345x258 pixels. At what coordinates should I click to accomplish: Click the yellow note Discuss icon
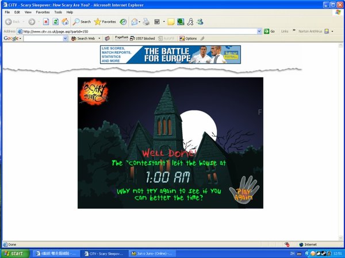(x=171, y=22)
